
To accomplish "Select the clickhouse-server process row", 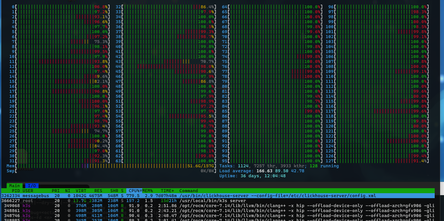I will [x=217, y=196].
